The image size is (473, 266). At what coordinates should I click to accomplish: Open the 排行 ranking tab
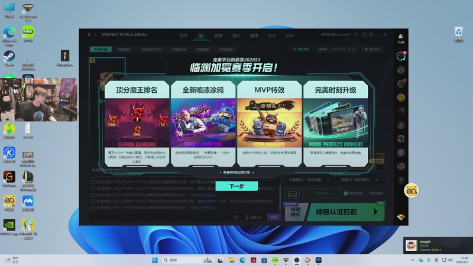pos(236,35)
